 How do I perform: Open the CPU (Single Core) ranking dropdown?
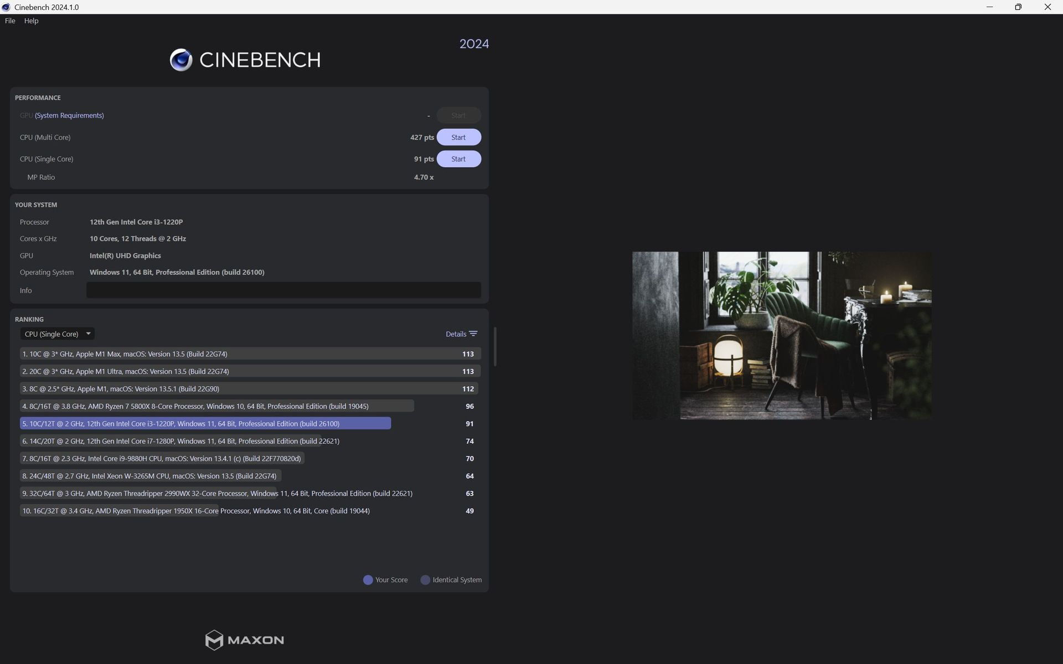coord(58,334)
